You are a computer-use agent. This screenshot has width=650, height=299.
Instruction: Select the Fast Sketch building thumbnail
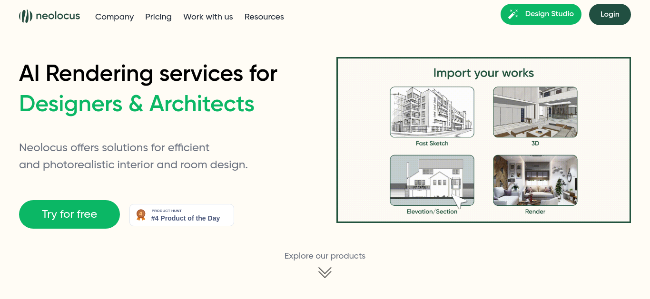[x=432, y=112]
